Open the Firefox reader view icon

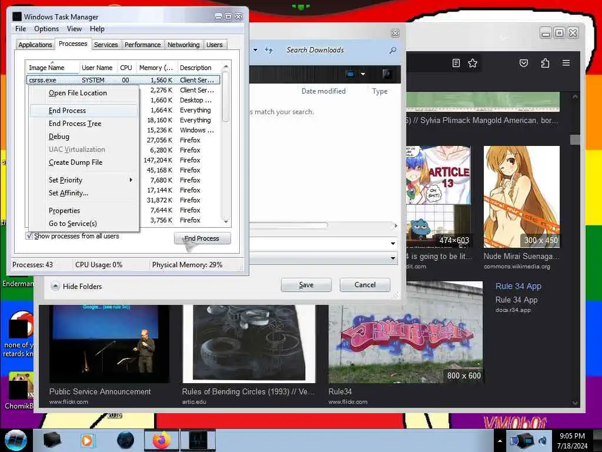(x=456, y=63)
